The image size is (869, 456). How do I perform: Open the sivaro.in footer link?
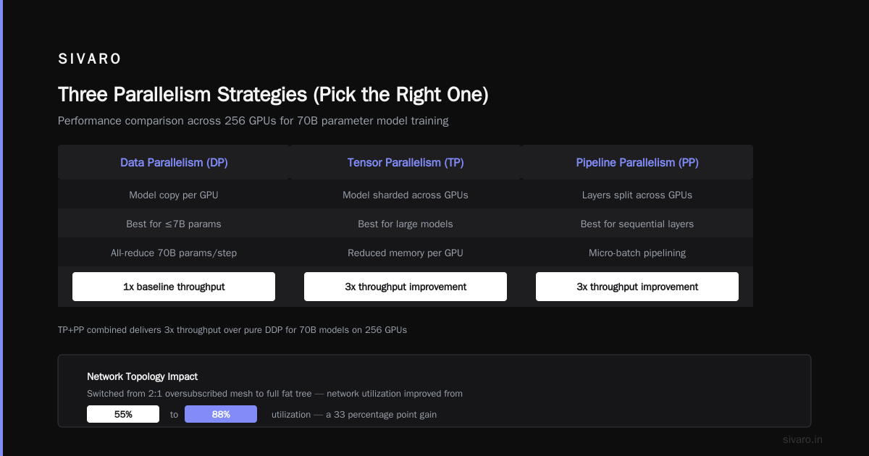coord(802,439)
